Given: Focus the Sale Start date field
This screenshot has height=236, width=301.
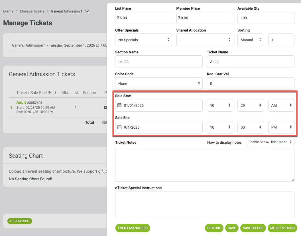Looking at the screenshot, I should (x=159, y=105).
